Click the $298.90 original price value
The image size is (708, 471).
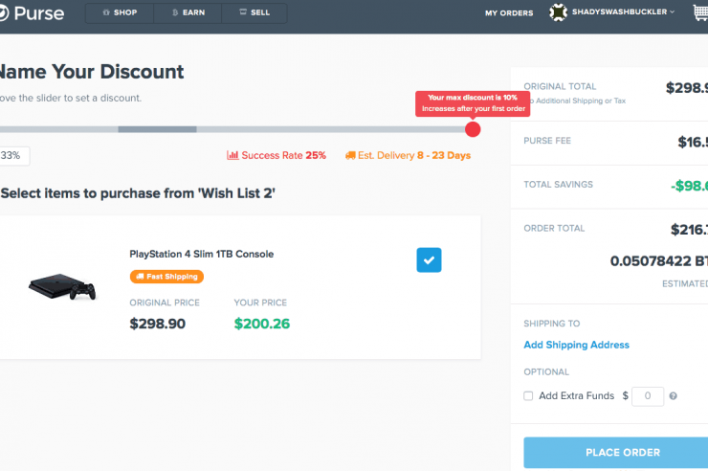158,324
